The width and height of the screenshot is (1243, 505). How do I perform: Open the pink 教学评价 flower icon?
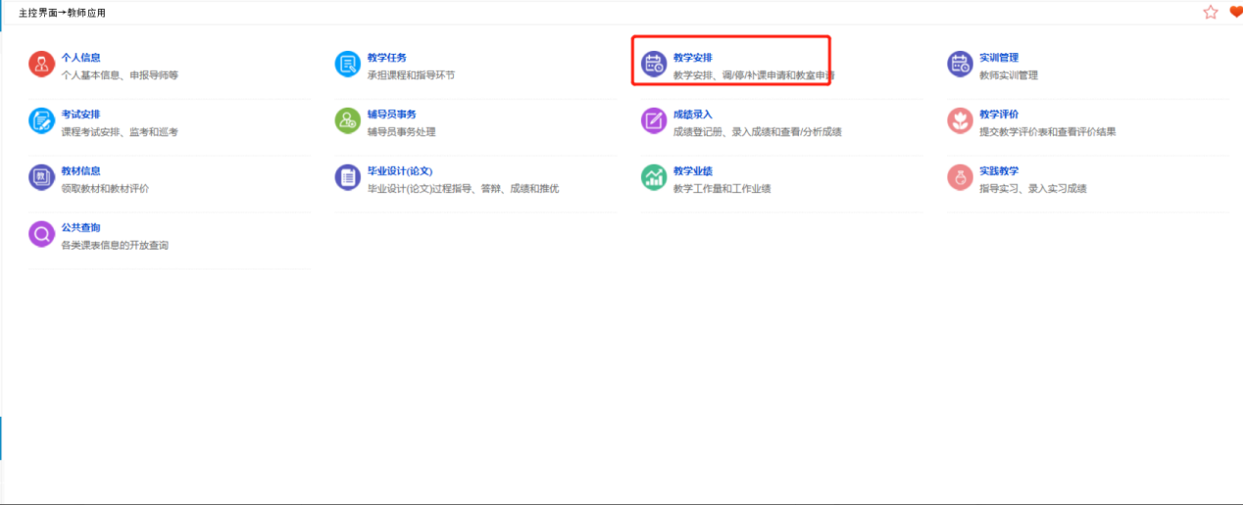pyautogui.click(x=959, y=120)
